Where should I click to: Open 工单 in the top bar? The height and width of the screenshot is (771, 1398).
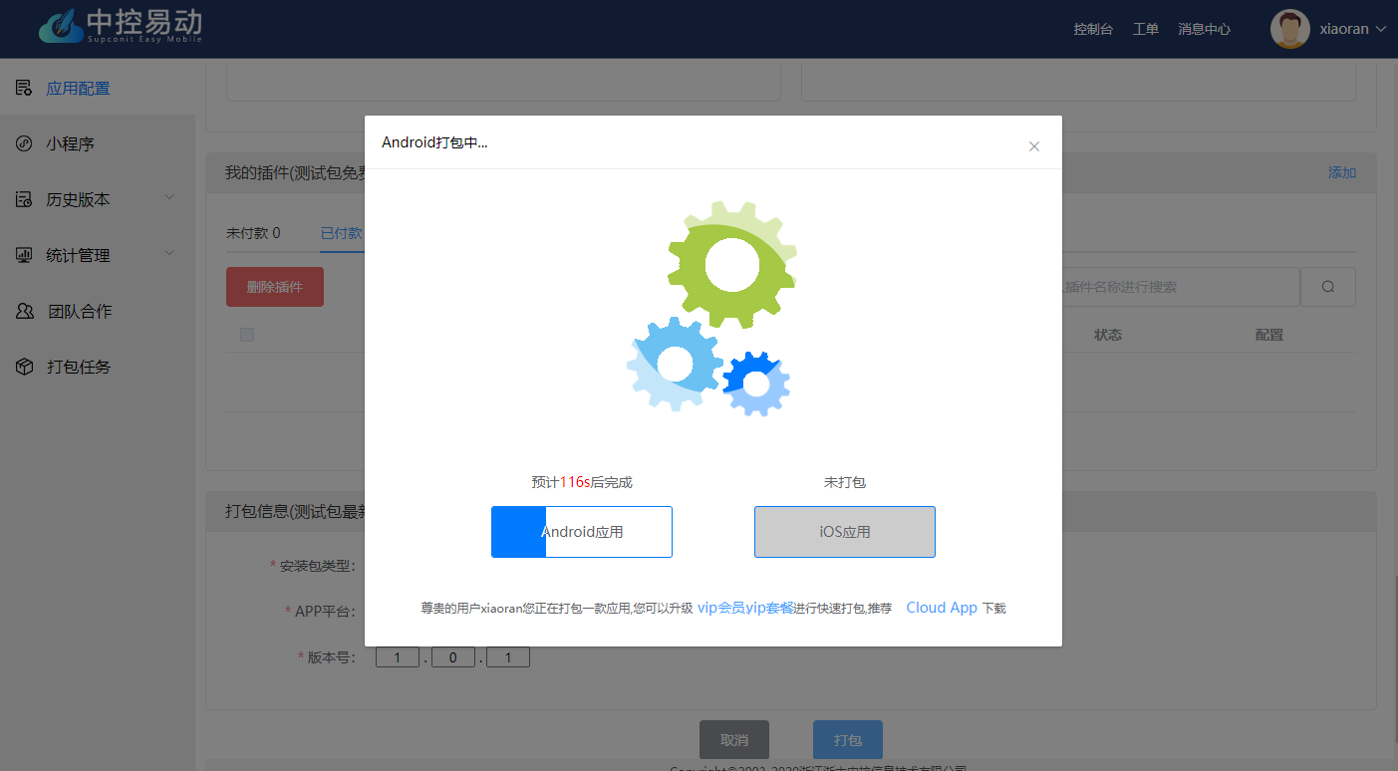coord(1146,29)
